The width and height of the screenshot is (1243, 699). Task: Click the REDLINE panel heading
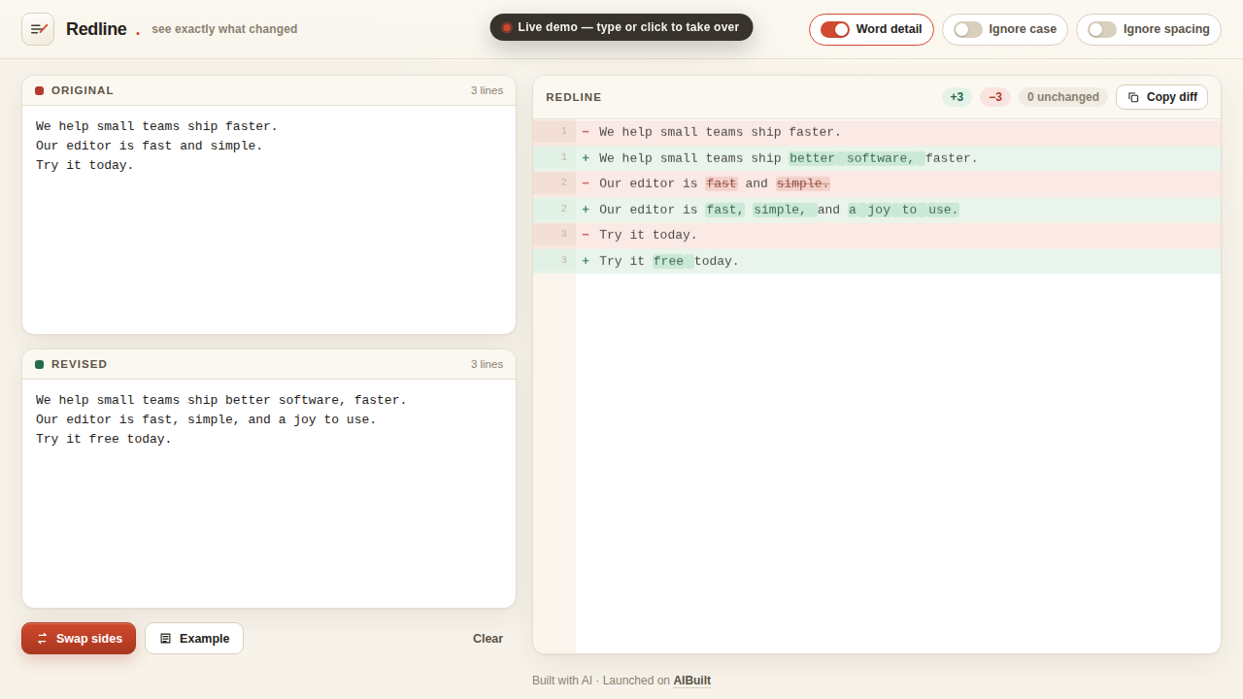574,97
